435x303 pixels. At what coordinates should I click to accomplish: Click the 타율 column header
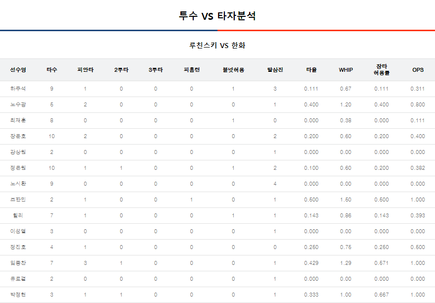pyautogui.click(x=311, y=70)
